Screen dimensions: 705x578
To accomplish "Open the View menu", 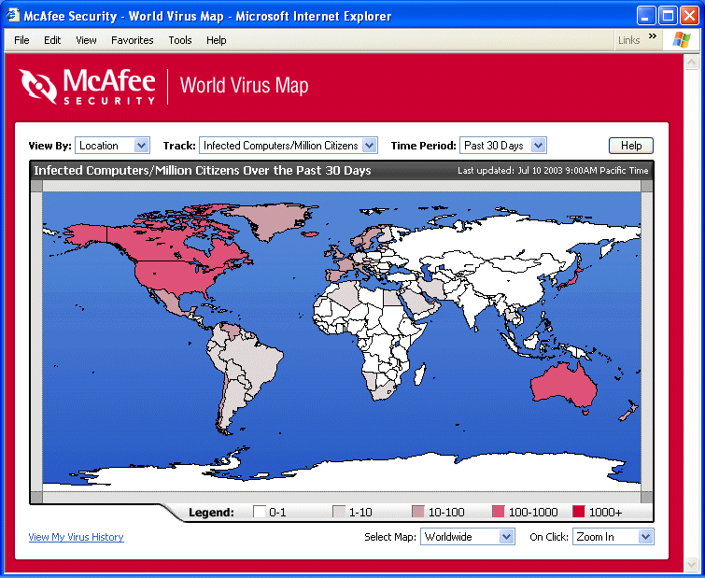I will click(86, 40).
